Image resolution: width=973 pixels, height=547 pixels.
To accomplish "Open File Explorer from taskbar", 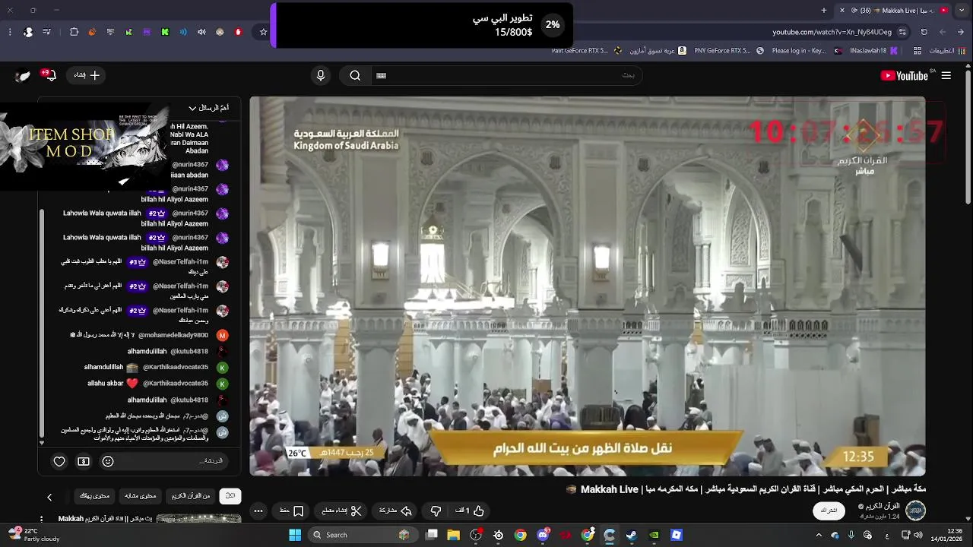I will pyautogui.click(x=454, y=535).
